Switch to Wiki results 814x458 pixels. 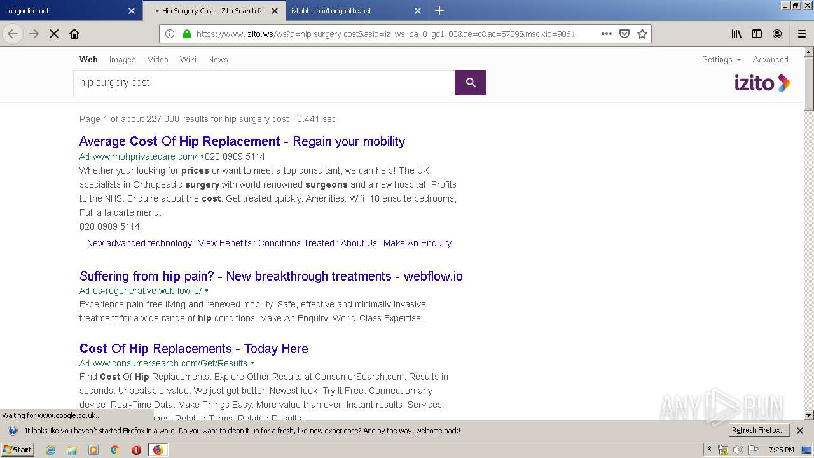tap(188, 59)
